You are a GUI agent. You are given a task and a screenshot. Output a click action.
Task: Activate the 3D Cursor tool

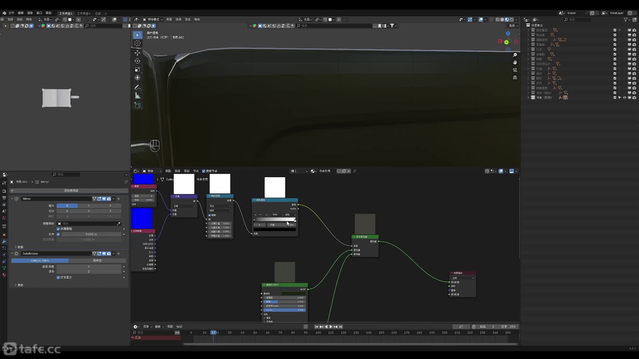(137, 43)
